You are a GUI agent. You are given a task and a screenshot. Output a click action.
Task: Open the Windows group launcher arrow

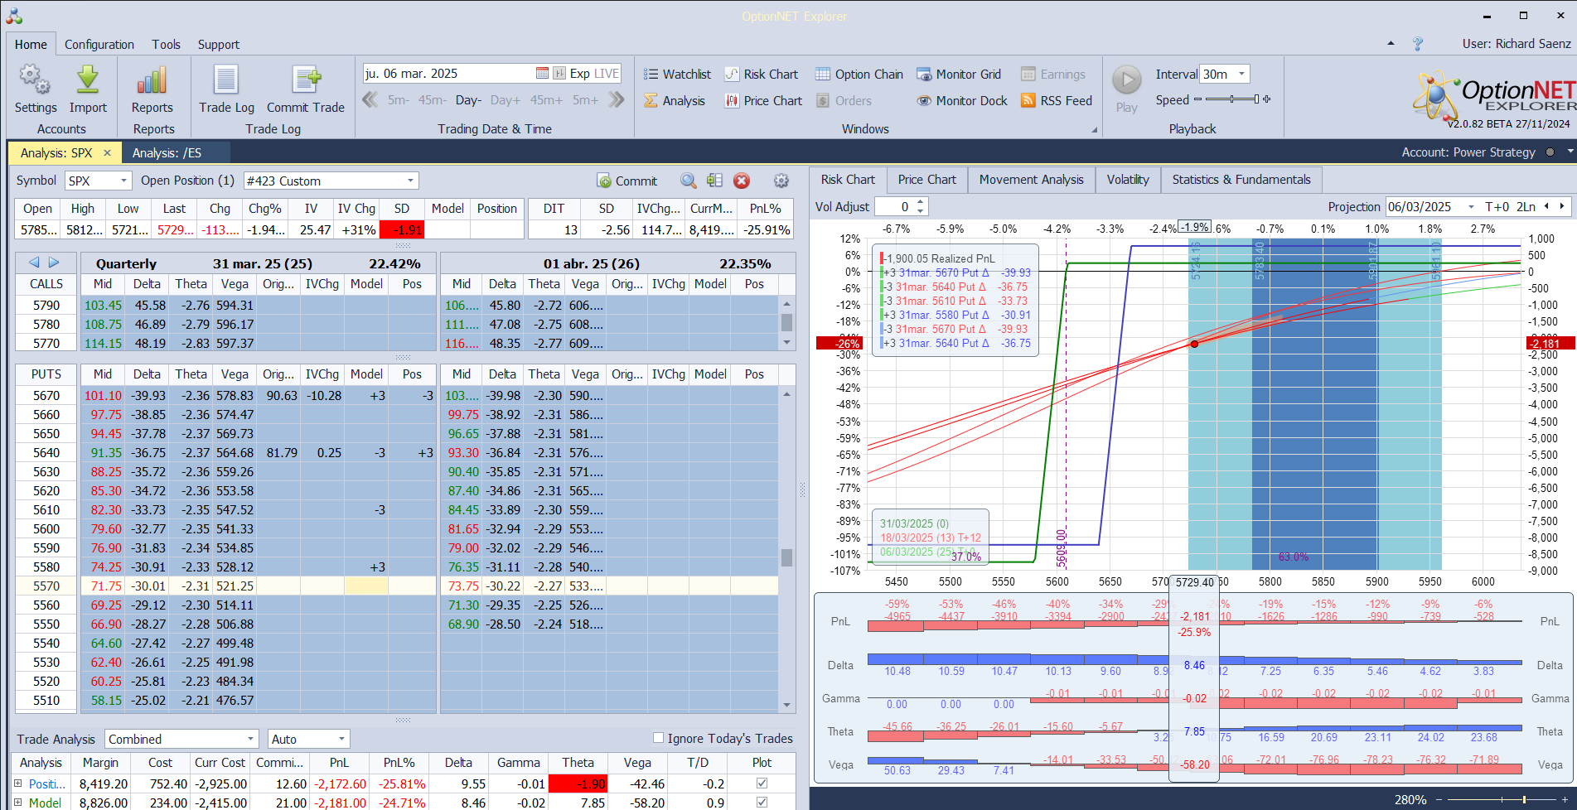pyautogui.click(x=1094, y=129)
